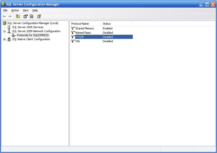Screen dimensions: 217x153
Task: Click the Export List toolbar icon
Action: tap(32, 16)
